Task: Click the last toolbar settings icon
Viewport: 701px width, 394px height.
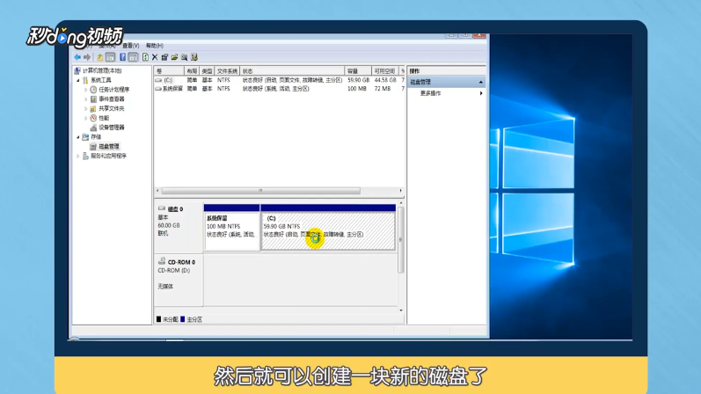Action: [x=194, y=57]
